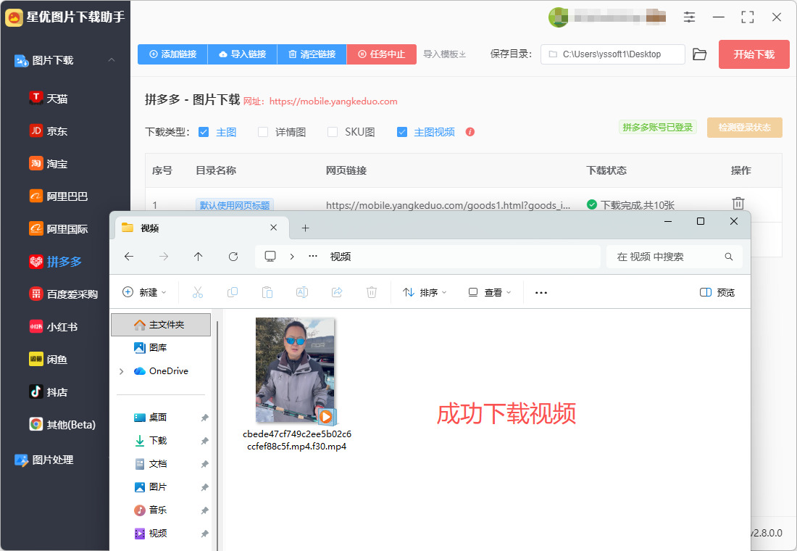The height and width of the screenshot is (551, 797).
Task: Select the 小红书 entry in sidebar
Action: [54, 327]
